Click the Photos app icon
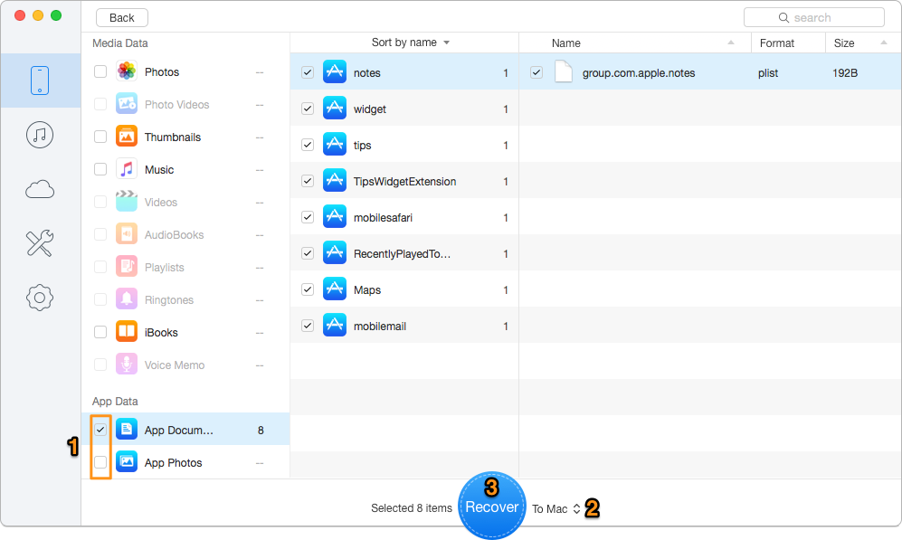 click(127, 71)
